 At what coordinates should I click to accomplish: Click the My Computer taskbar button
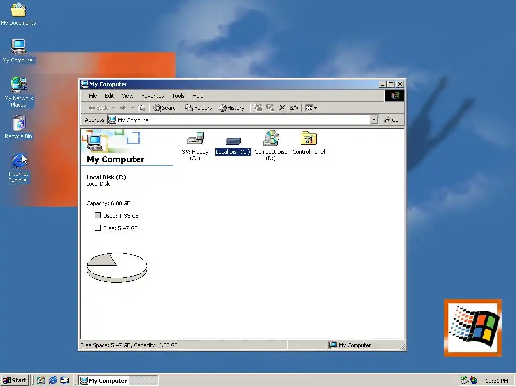point(118,381)
